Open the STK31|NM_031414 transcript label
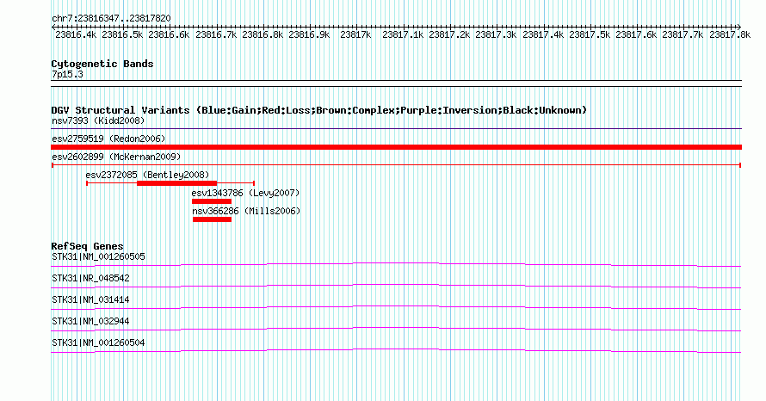Viewport: 766px width, 401px height. [x=90, y=300]
